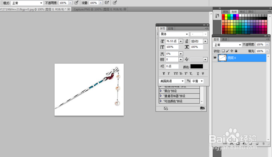This screenshot has width=272, height=157.
Task: Lock image pixels with the brush icon
Action: click(227, 51)
